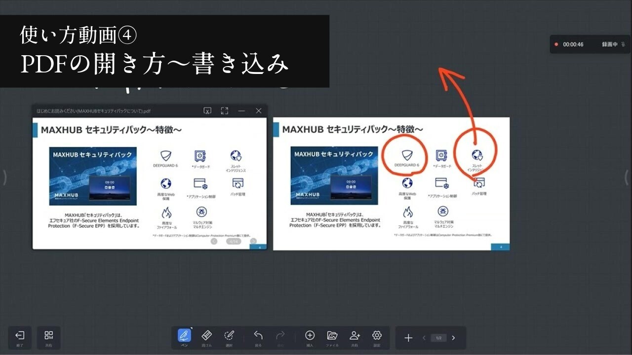Open the page overview via 1/2 indicator

pos(438,338)
